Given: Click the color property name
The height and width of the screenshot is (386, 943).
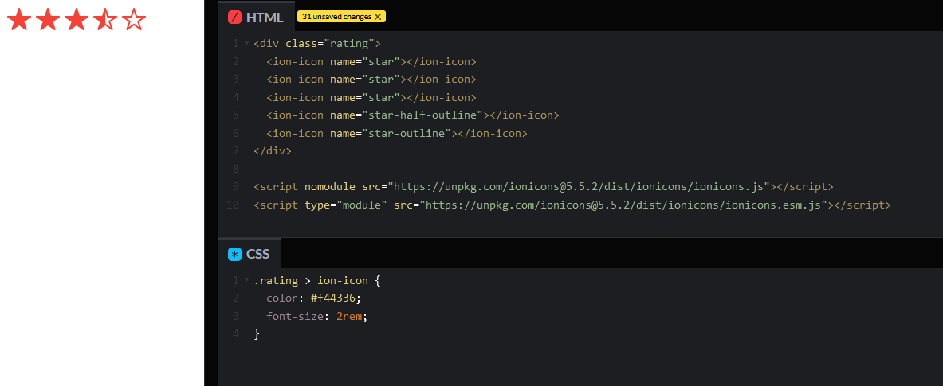Looking at the screenshot, I should pyautogui.click(x=282, y=298).
